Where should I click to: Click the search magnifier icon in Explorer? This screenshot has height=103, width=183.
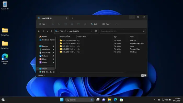point(144,31)
